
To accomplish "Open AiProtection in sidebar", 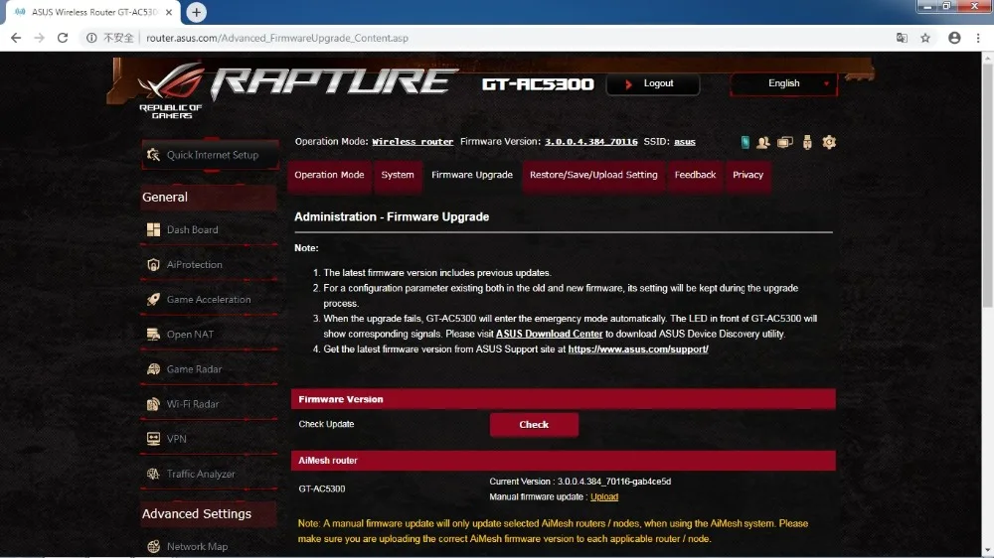I will [x=209, y=265].
